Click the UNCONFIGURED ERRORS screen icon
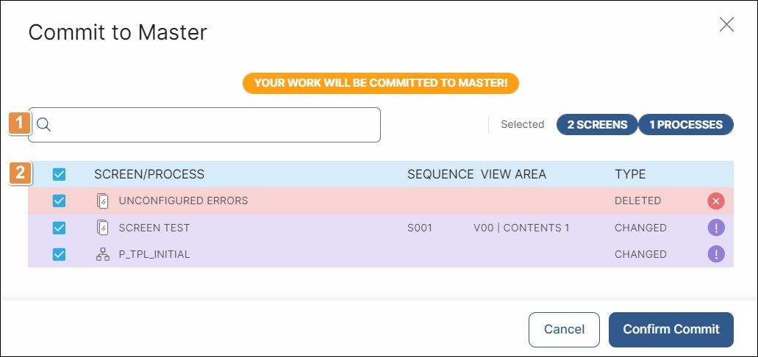The width and height of the screenshot is (758, 357). [x=102, y=201]
